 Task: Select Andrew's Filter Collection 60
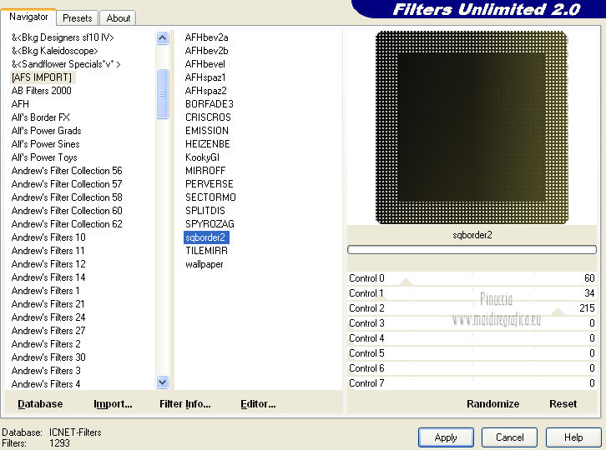pyautogui.click(x=67, y=211)
